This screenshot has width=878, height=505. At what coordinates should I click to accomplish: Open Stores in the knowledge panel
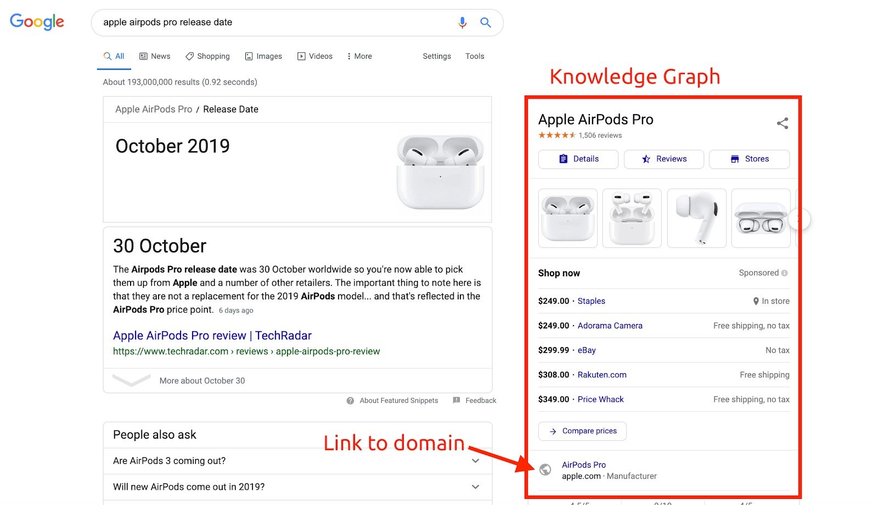(749, 159)
